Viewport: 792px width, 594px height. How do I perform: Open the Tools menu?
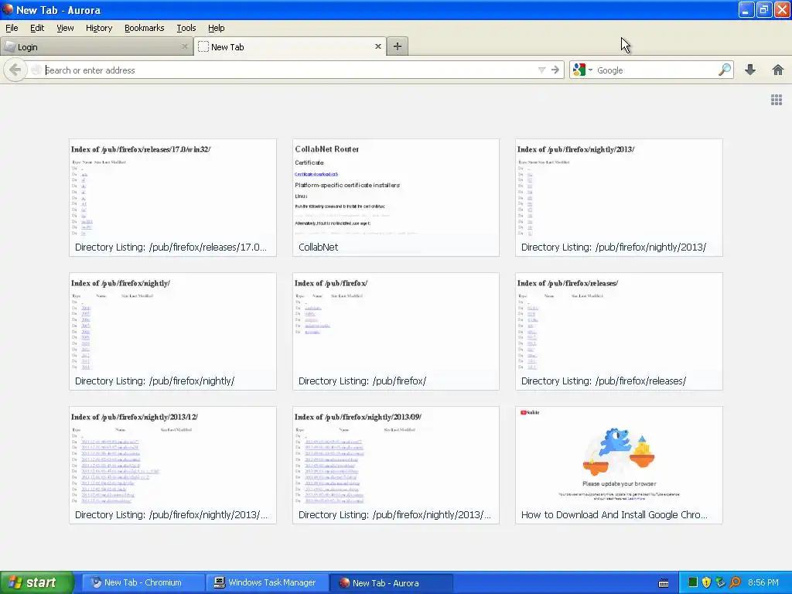click(186, 28)
